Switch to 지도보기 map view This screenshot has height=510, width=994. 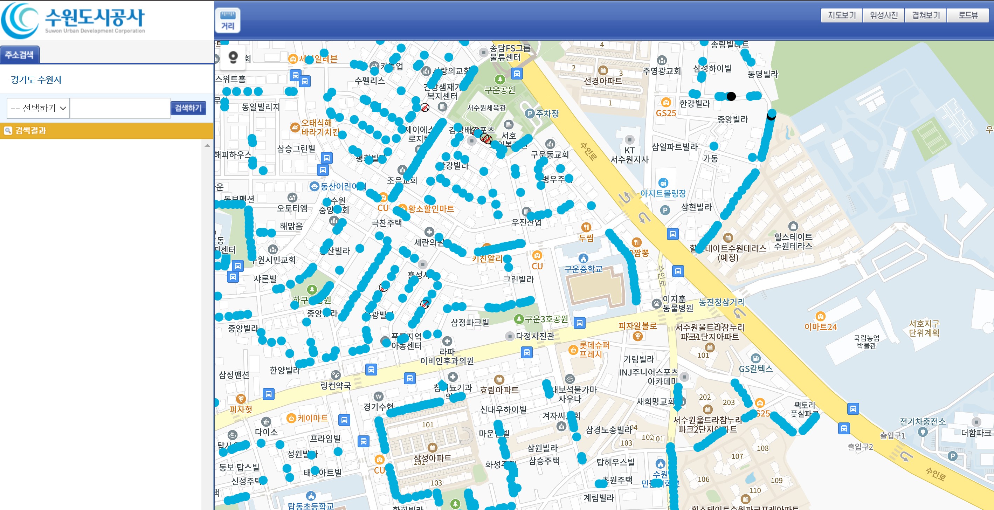tap(842, 15)
